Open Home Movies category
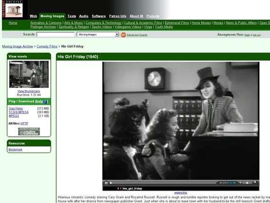The width and height of the screenshot is (270, 203). (201, 23)
